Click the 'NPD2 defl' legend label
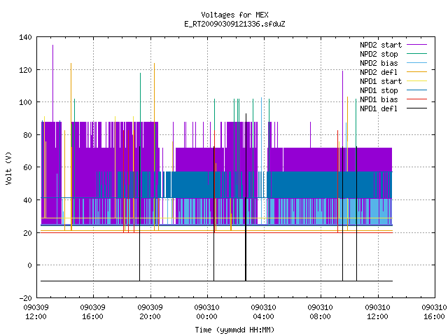 [379, 72]
